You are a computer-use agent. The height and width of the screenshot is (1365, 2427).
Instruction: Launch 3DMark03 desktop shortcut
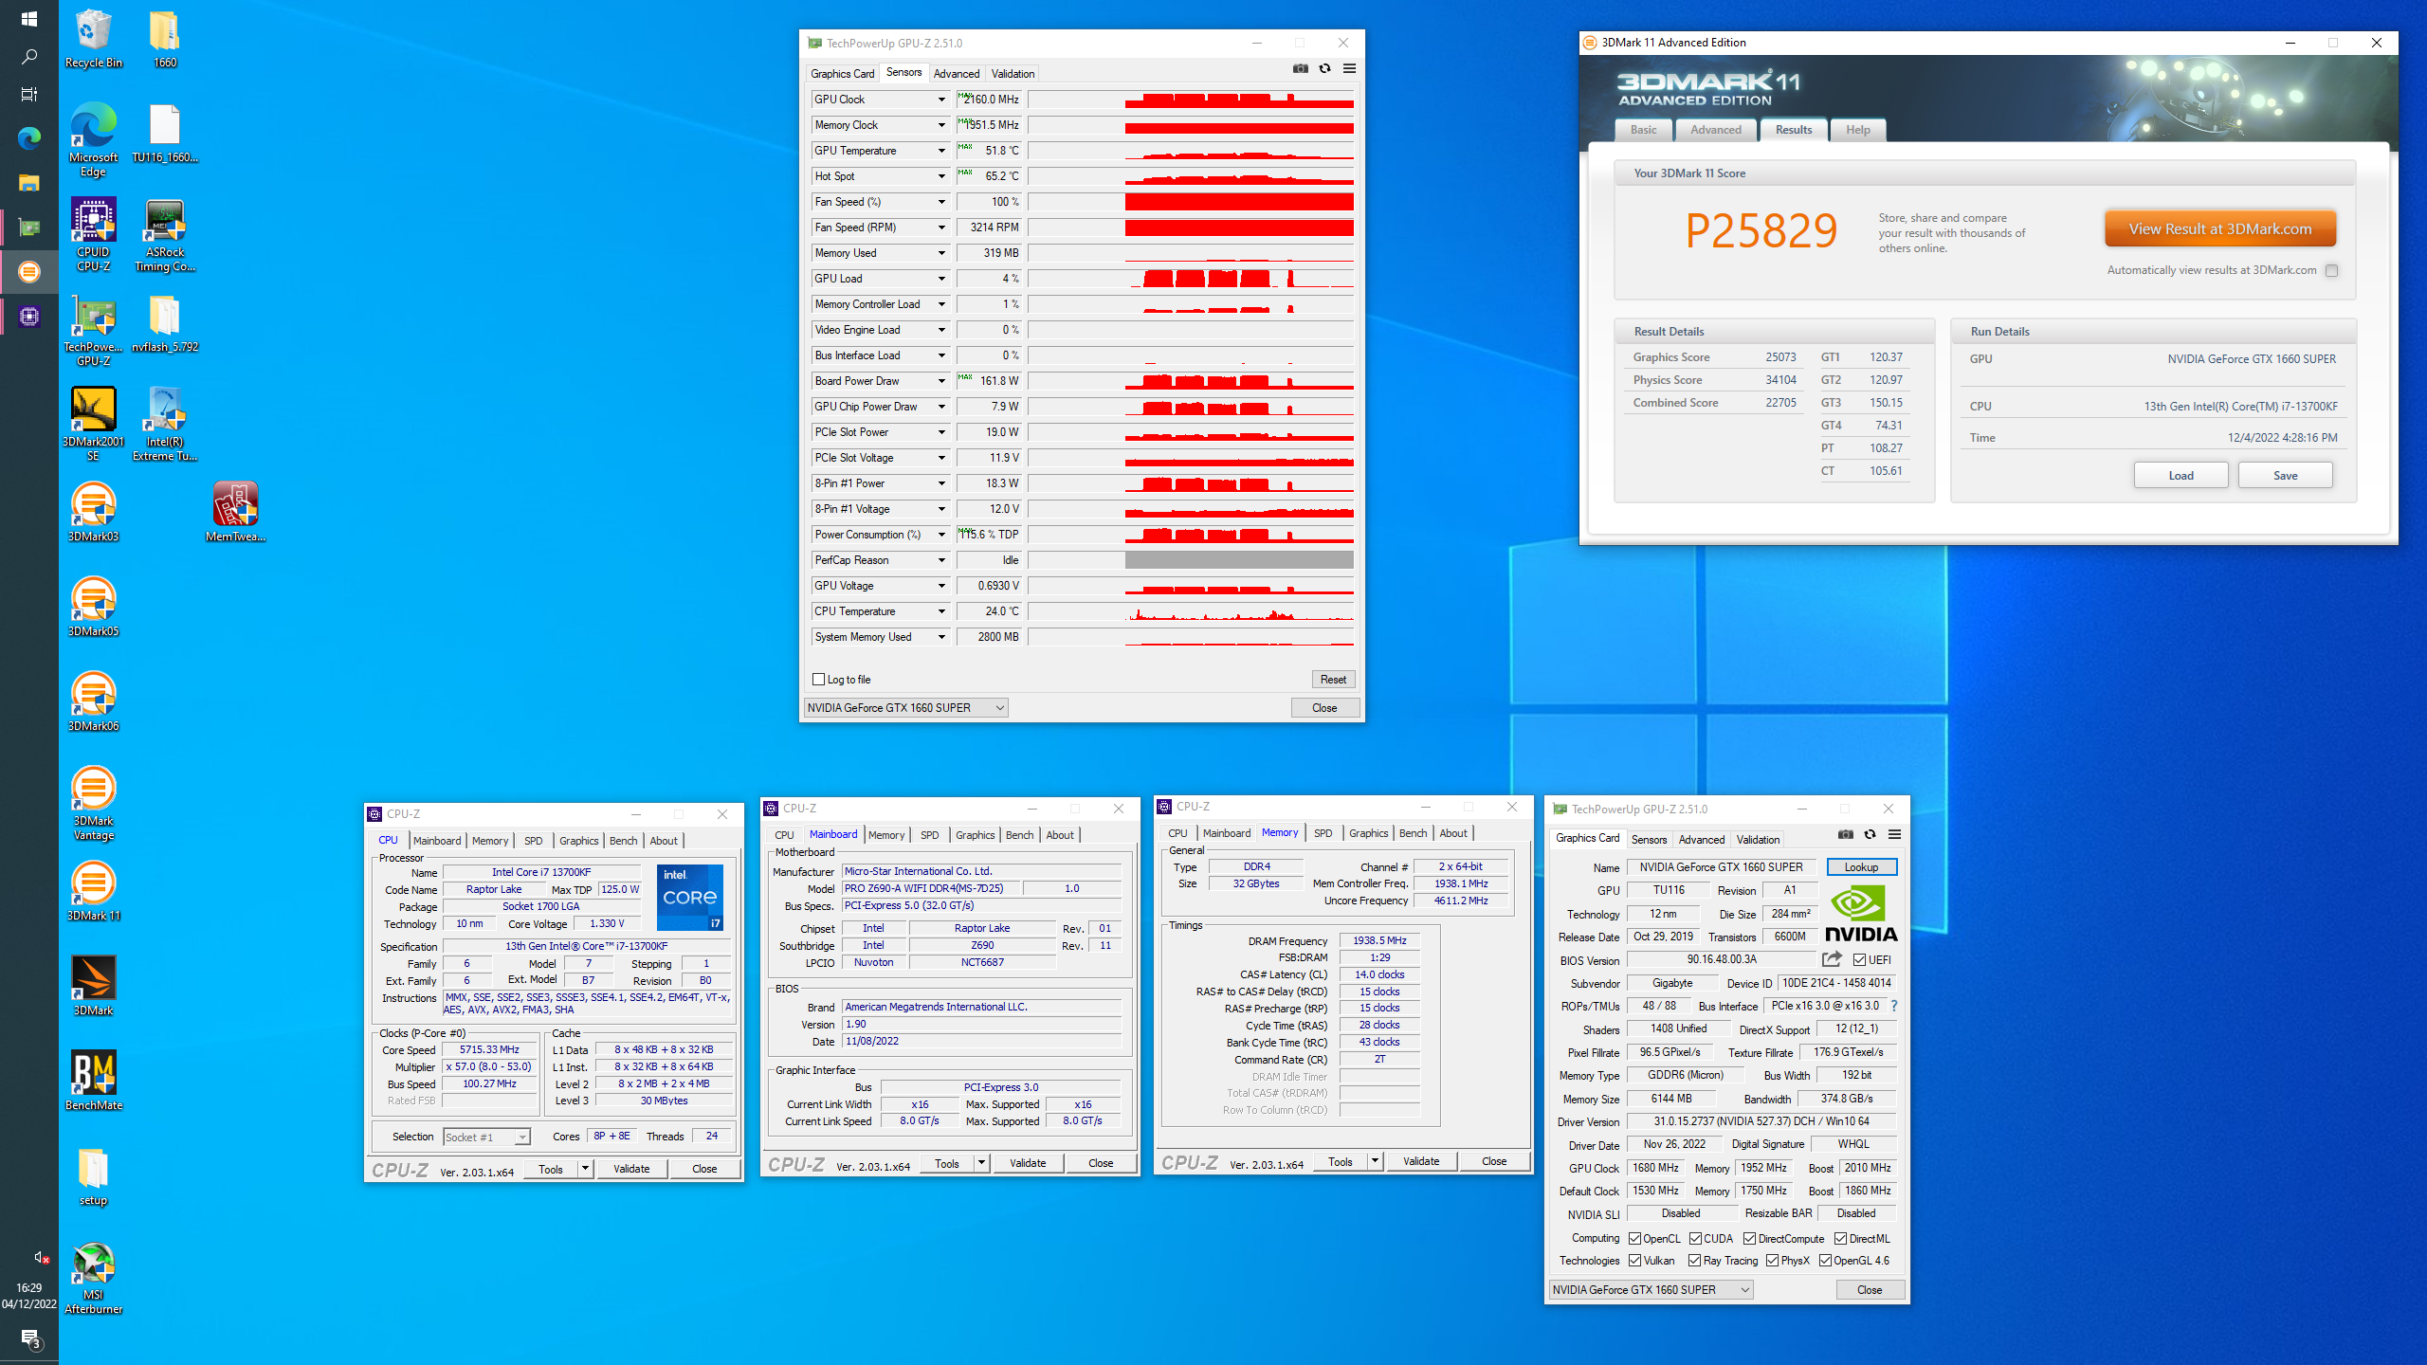point(93,513)
